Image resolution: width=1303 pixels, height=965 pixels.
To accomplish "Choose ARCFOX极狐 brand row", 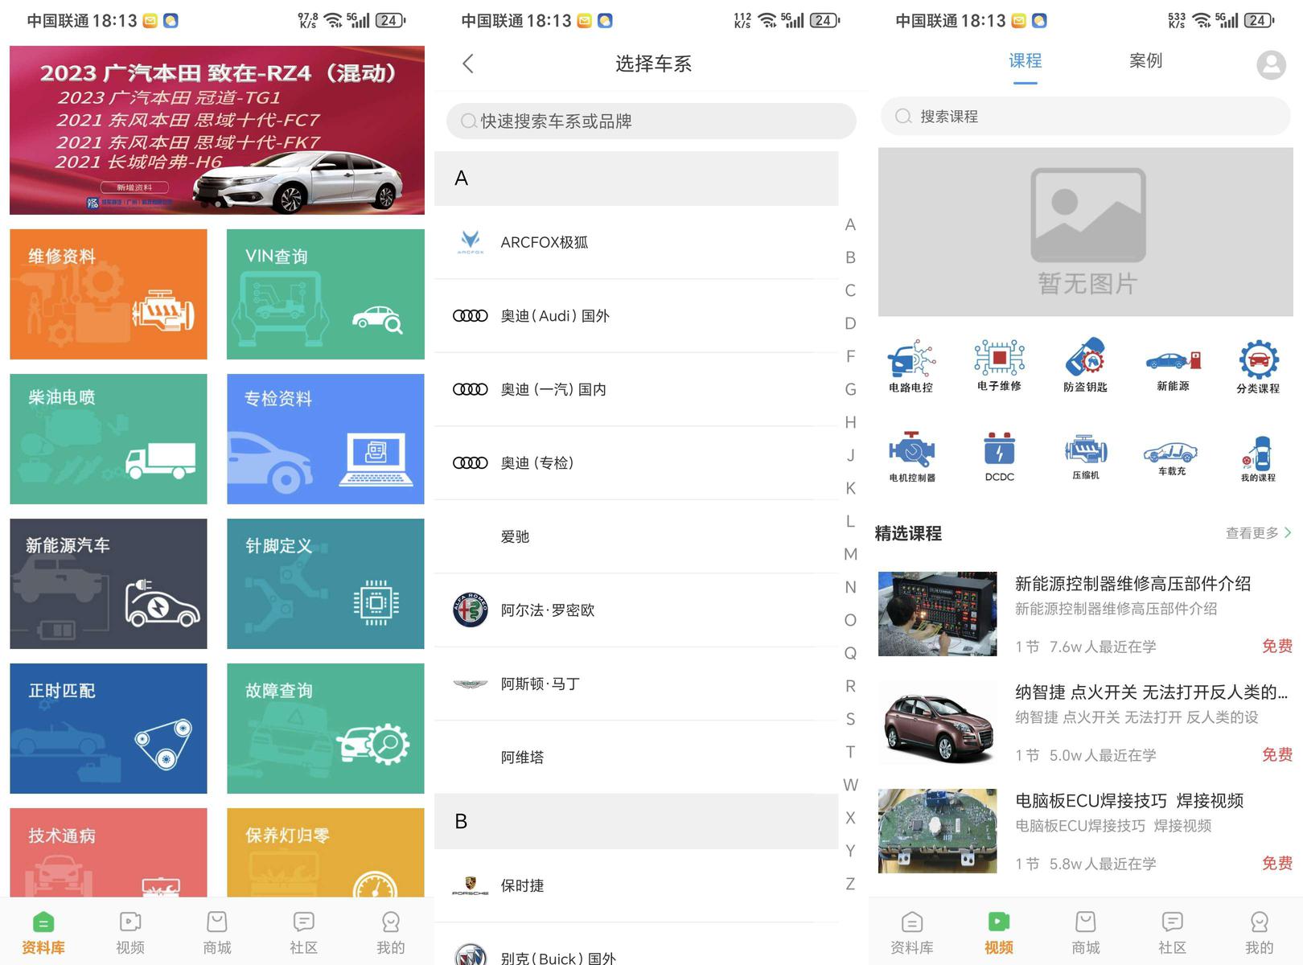I will point(636,242).
